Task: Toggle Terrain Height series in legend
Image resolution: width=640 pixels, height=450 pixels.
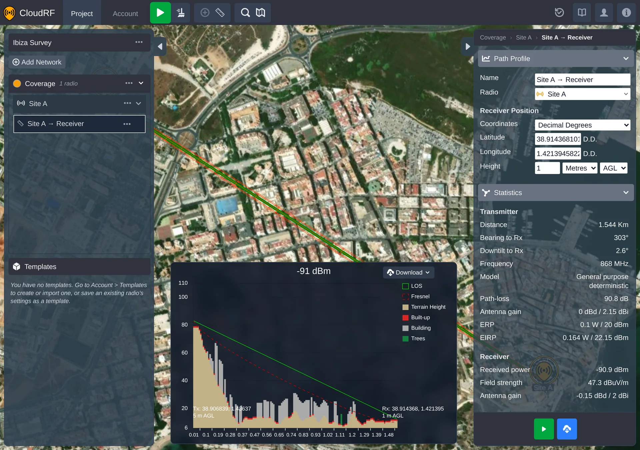Action: pos(424,307)
